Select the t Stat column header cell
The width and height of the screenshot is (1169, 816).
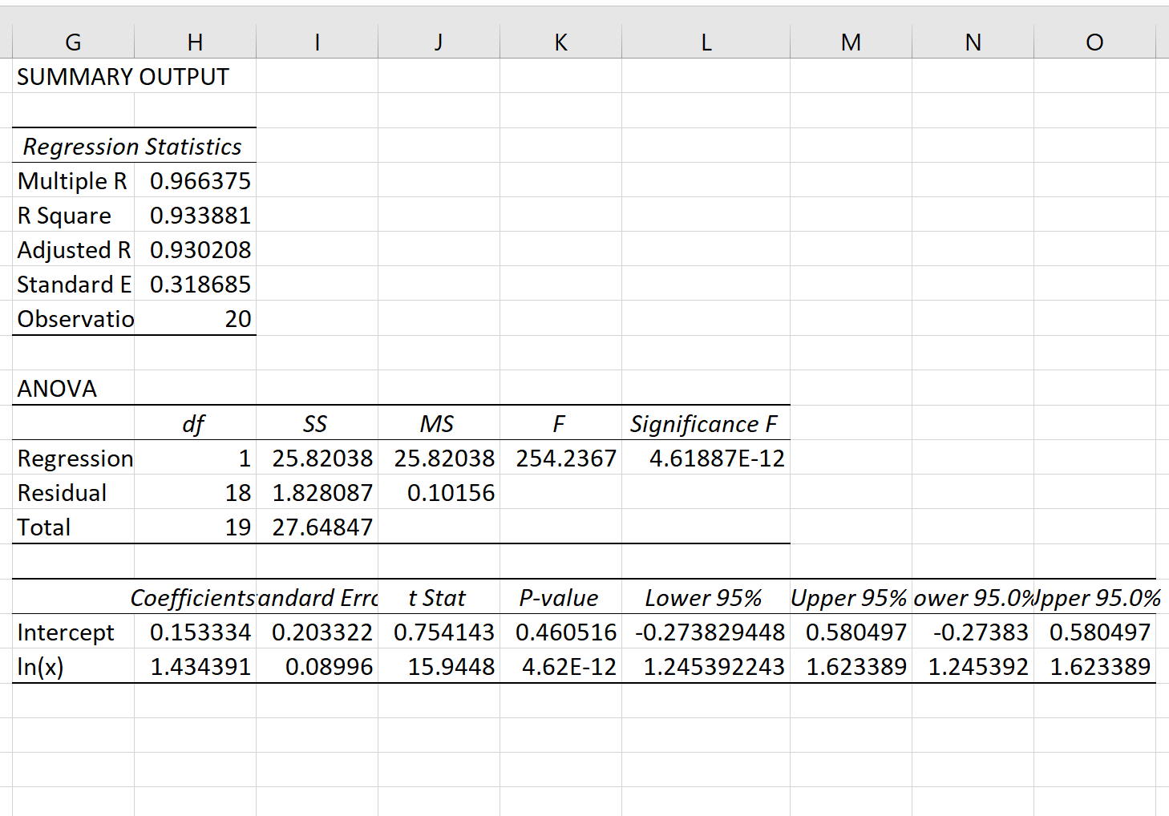pos(438,597)
